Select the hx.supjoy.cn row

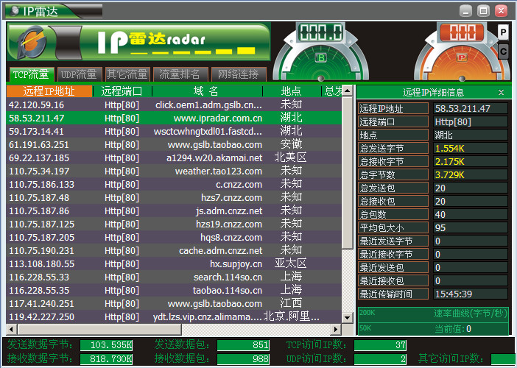click(174, 264)
